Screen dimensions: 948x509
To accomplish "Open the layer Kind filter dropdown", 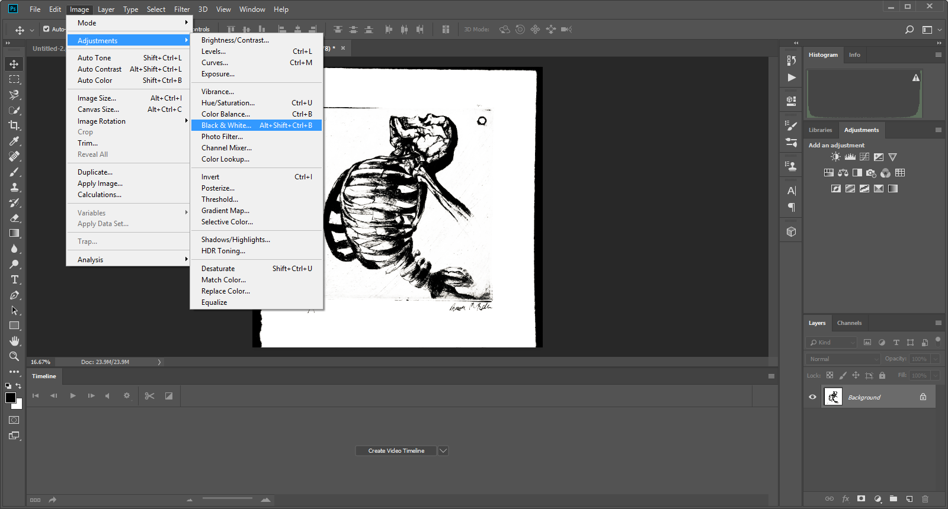I will pyautogui.click(x=831, y=343).
